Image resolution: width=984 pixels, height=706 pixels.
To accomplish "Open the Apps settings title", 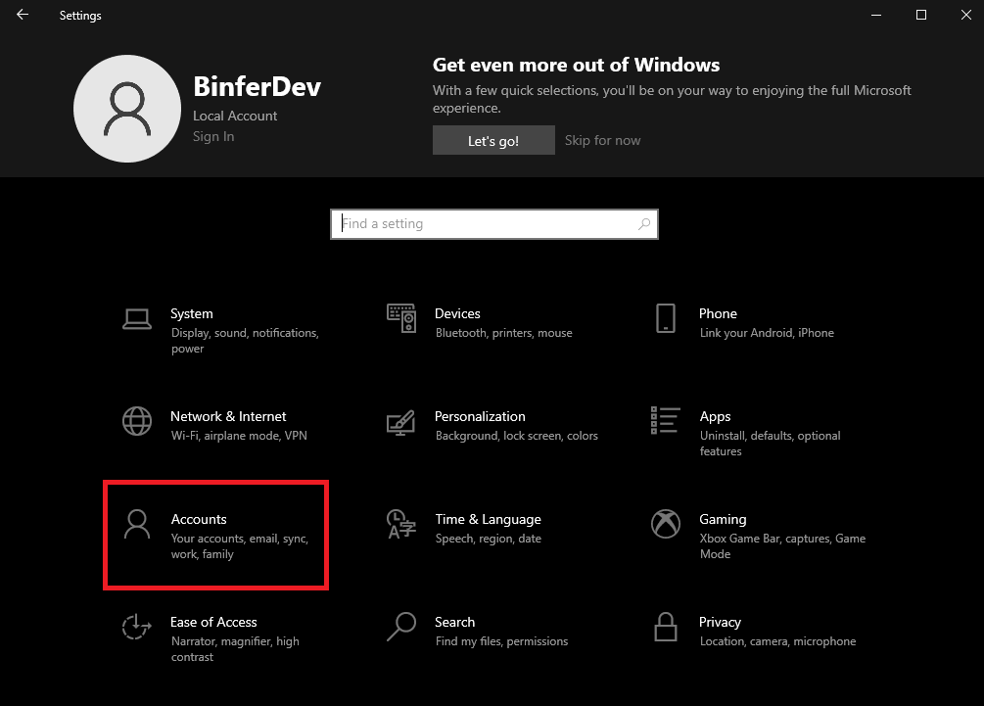I will coord(716,417).
